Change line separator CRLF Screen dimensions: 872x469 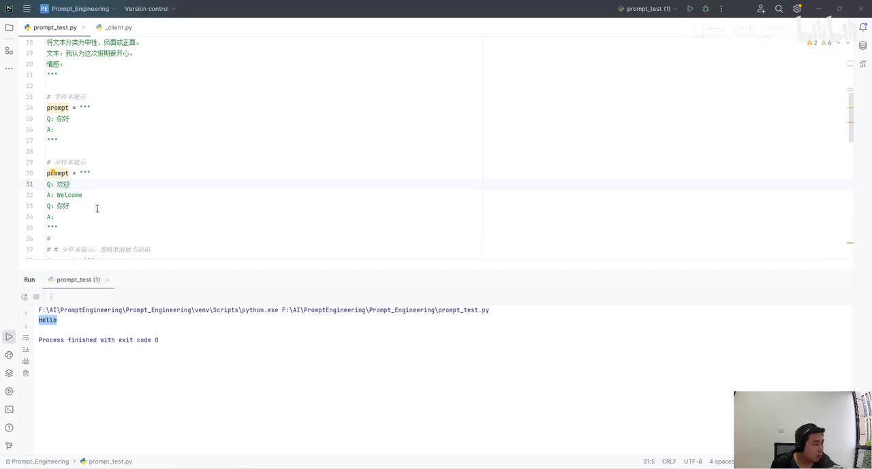point(669,462)
